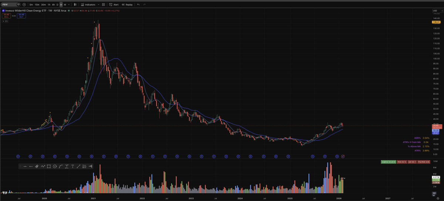Image resolution: width=444 pixels, height=201 pixels.
Task: Click the ATR% 3.99% stat
Action: [x=422, y=150]
